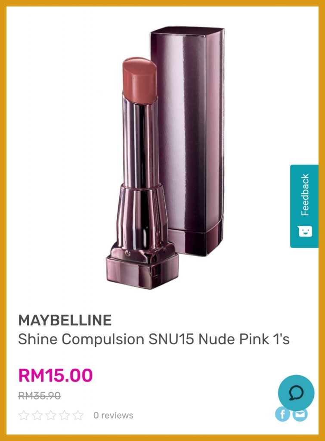
Task: Click the purple lipstick cap image
Action: coord(188,141)
